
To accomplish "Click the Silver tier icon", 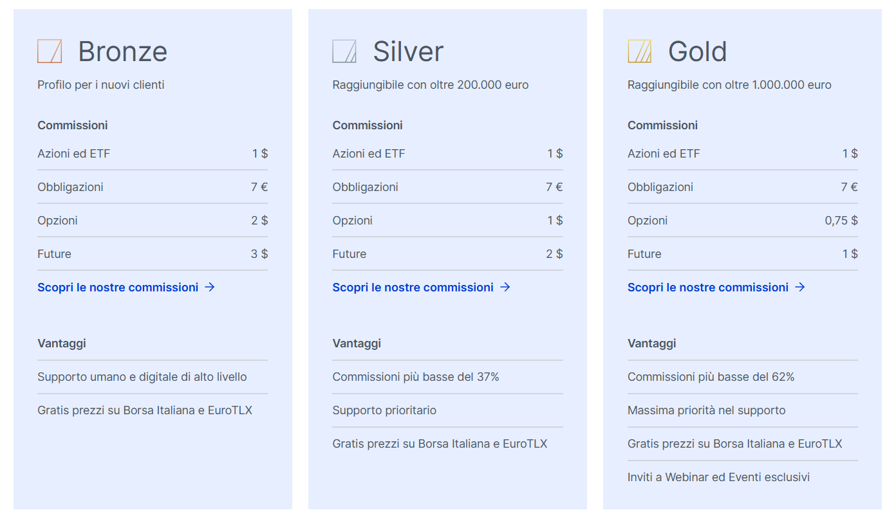I will point(344,51).
